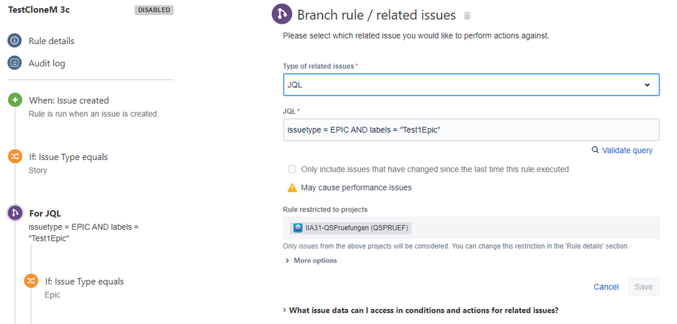Click the Rule details info icon

tap(14, 41)
